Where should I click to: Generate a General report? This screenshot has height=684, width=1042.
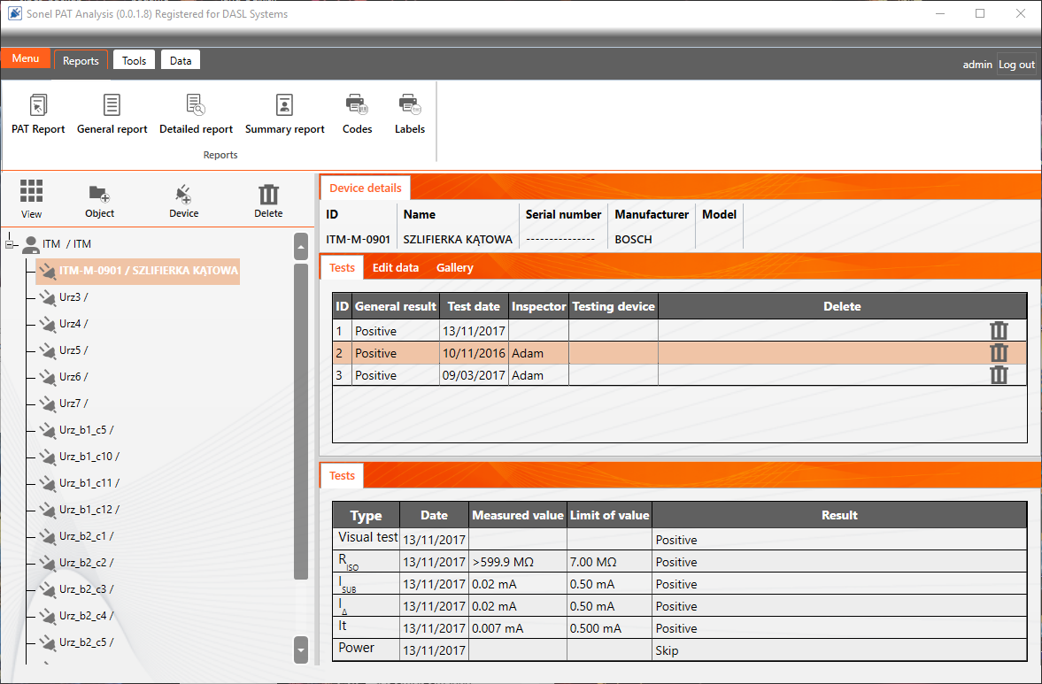click(x=112, y=106)
